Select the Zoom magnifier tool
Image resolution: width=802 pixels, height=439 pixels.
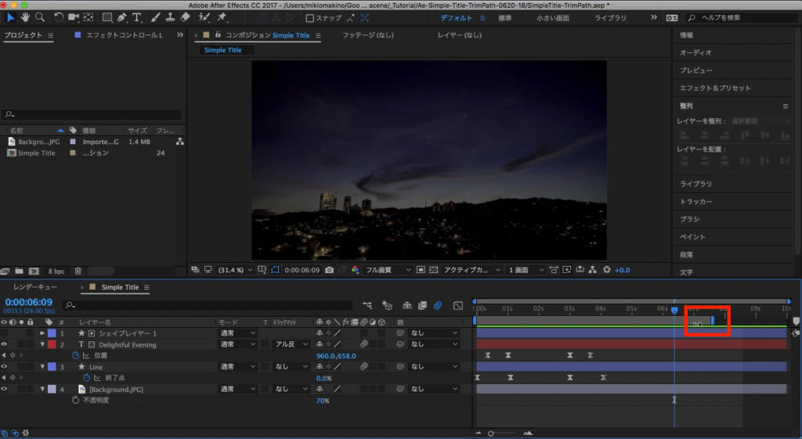click(x=39, y=17)
